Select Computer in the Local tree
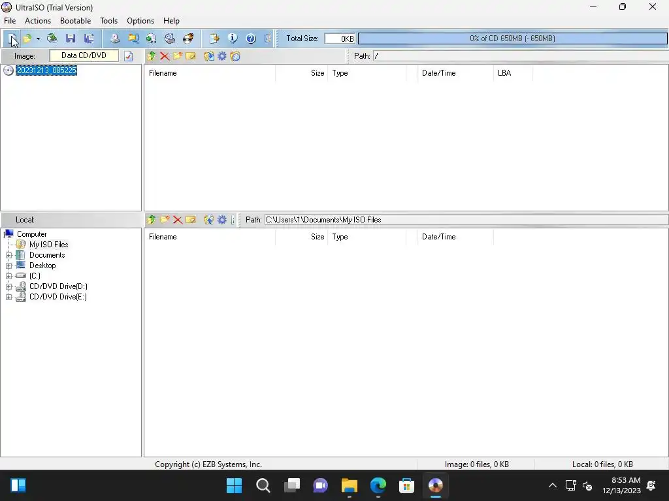669x501 pixels. [x=31, y=234]
